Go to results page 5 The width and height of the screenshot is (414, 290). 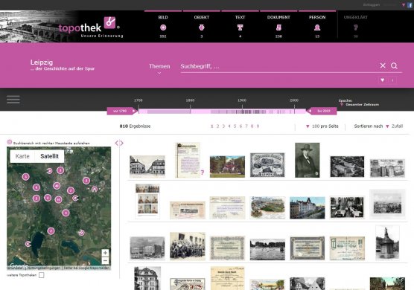click(235, 126)
